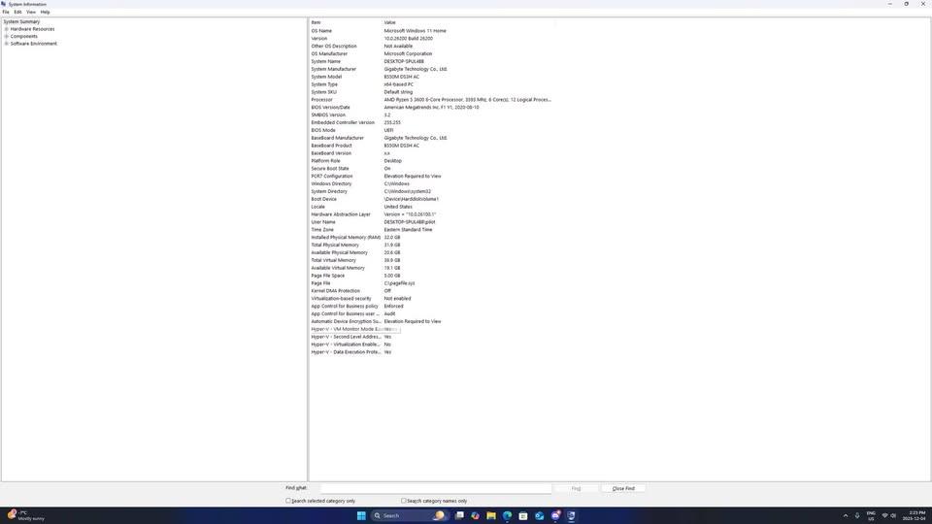Viewport: 932px width, 524px height.
Task: Select the PCR7 Configuration row
Action: pyautogui.click(x=432, y=177)
